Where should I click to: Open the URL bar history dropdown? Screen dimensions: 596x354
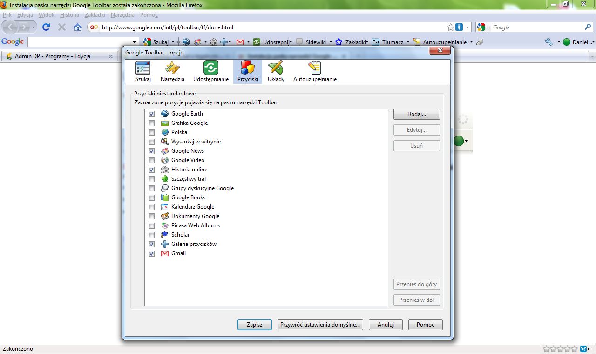pyautogui.click(x=468, y=27)
